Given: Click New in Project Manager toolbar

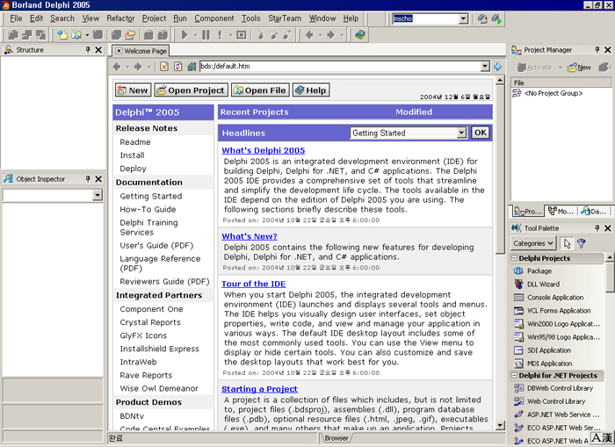Looking at the screenshot, I should [x=578, y=67].
